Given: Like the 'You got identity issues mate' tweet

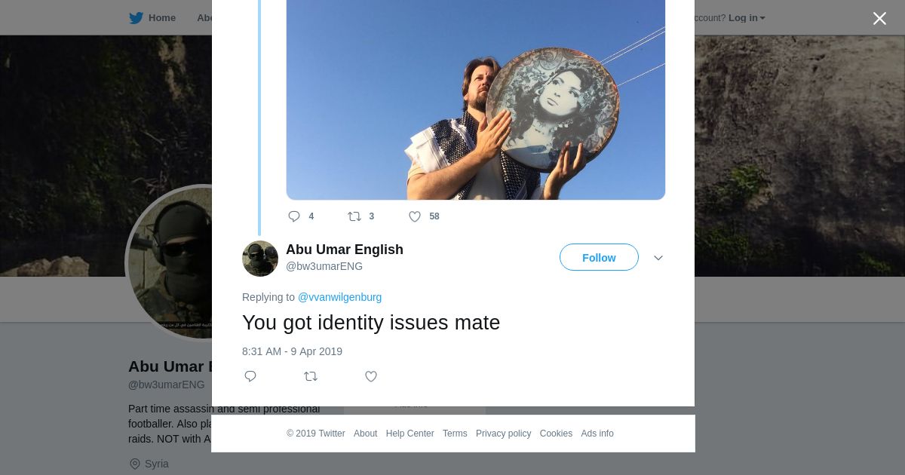Looking at the screenshot, I should [371, 376].
